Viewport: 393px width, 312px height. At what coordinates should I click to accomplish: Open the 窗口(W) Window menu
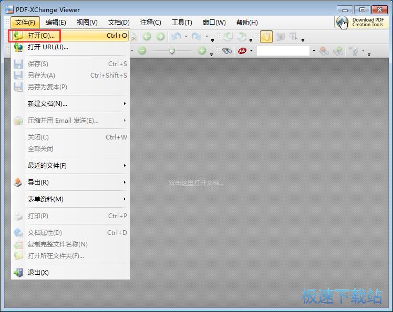[214, 23]
